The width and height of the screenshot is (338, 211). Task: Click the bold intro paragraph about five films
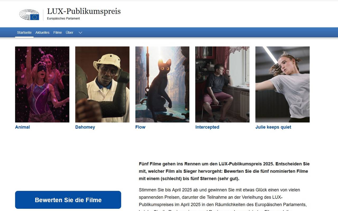point(224,171)
